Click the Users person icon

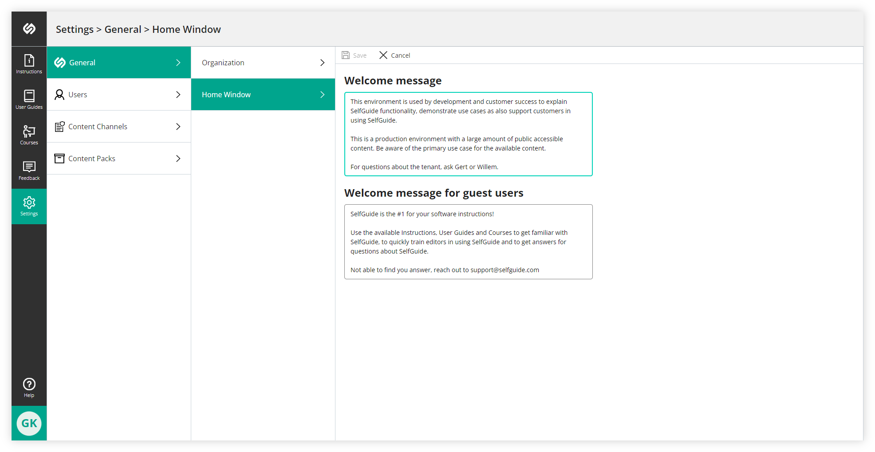(59, 95)
